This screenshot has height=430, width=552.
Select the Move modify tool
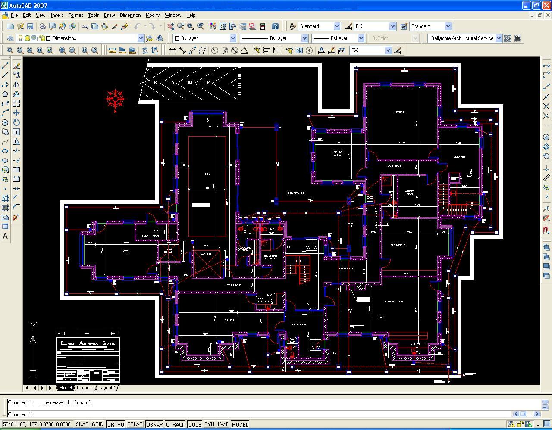point(16,113)
